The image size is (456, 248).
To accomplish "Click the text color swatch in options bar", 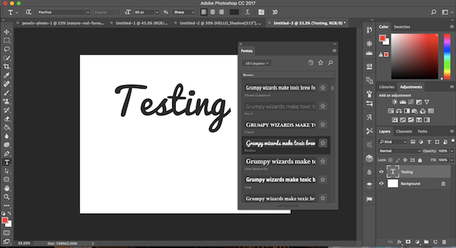I will (x=234, y=12).
